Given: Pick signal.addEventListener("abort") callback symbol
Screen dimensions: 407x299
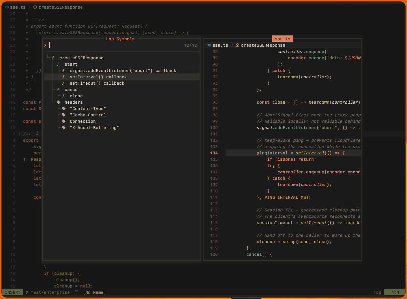Looking at the screenshot, I should pyautogui.click(x=123, y=71).
